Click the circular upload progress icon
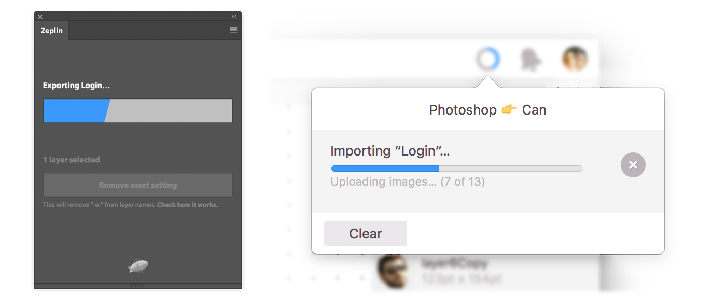The height and width of the screenshot is (296, 726). click(488, 60)
